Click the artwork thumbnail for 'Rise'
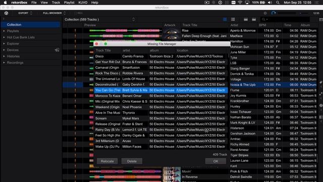 click(172, 31)
